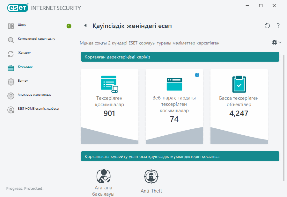This screenshot has height=197, width=287.
Task: Open Анықтама және қолдау help section
Action: [x=34, y=95]
